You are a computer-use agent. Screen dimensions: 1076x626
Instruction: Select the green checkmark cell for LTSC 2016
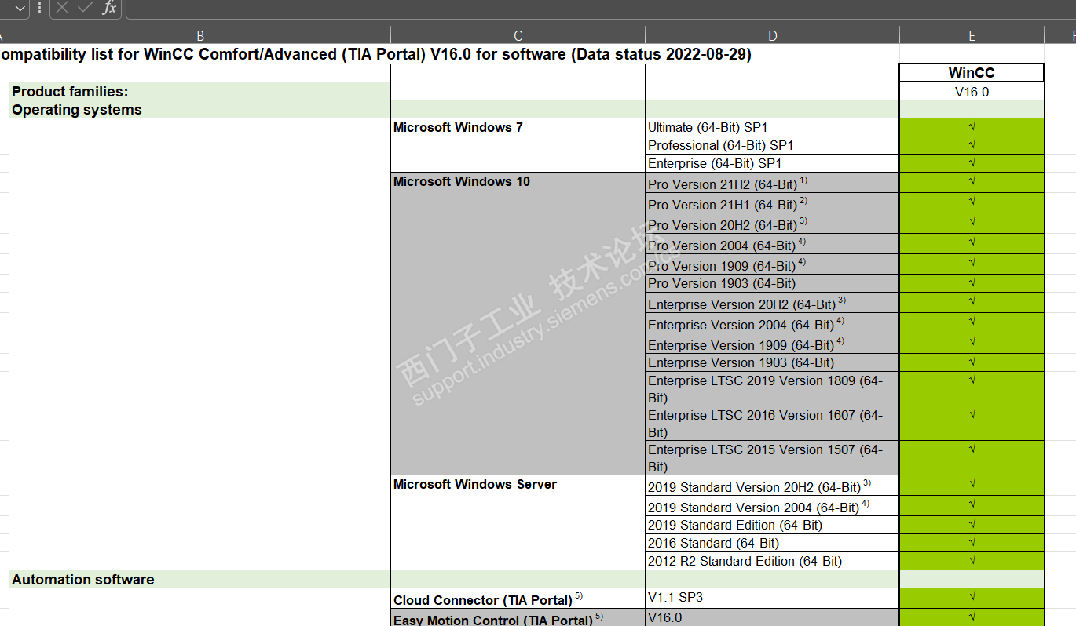[972, 424]
